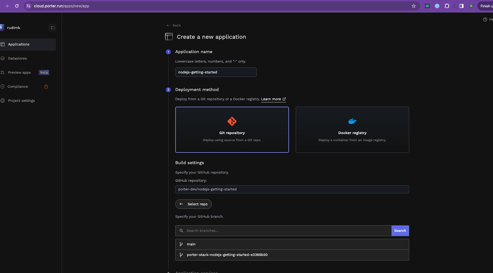Click the bookmark star in the address bar
Image resolution: width=493 pixels, height=273 pixels.
pos(414,6)
